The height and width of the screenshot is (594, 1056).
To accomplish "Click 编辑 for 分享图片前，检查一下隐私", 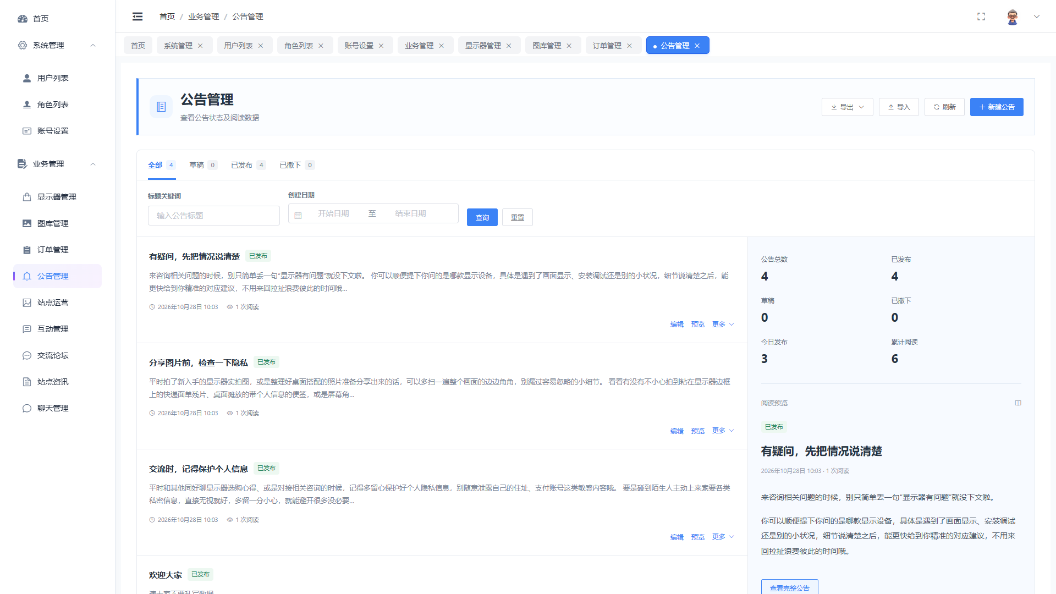I will tap(677, 431).
